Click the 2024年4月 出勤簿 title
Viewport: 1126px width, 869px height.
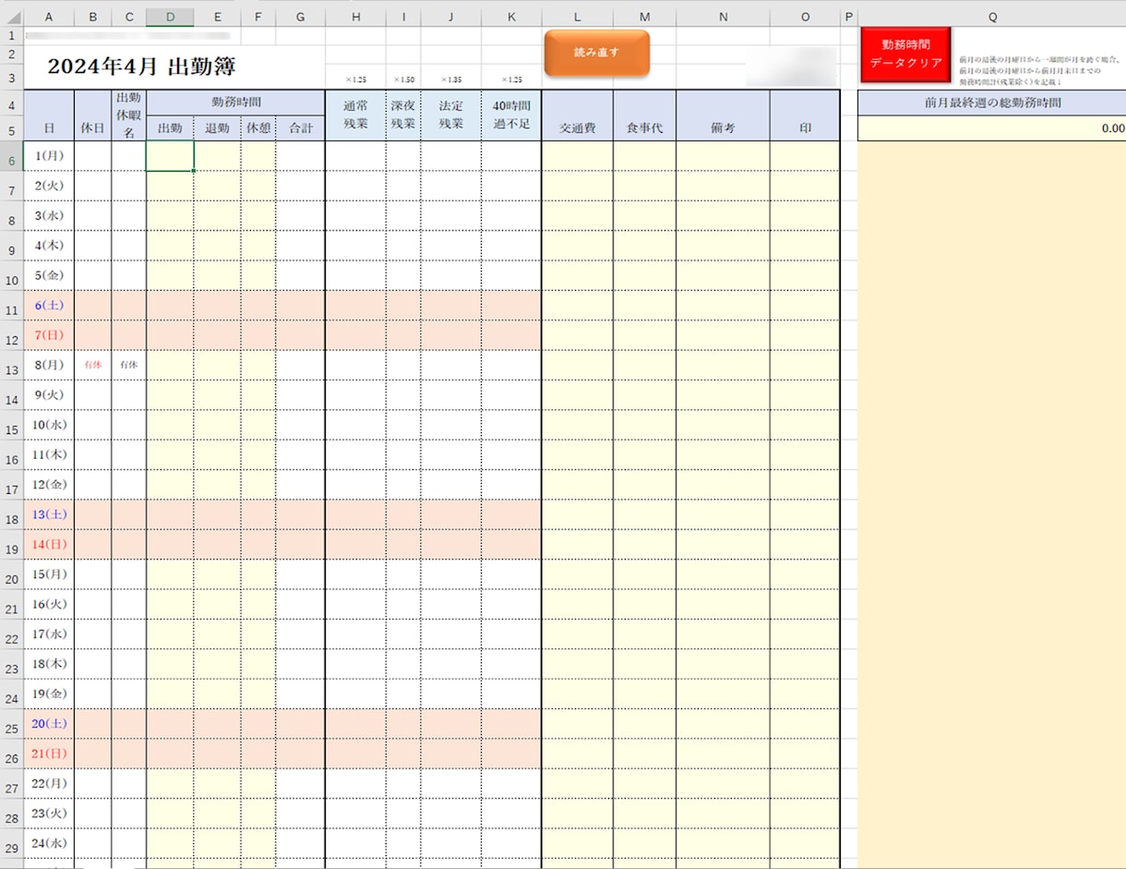pyautogui.click(x=141, y=66)
